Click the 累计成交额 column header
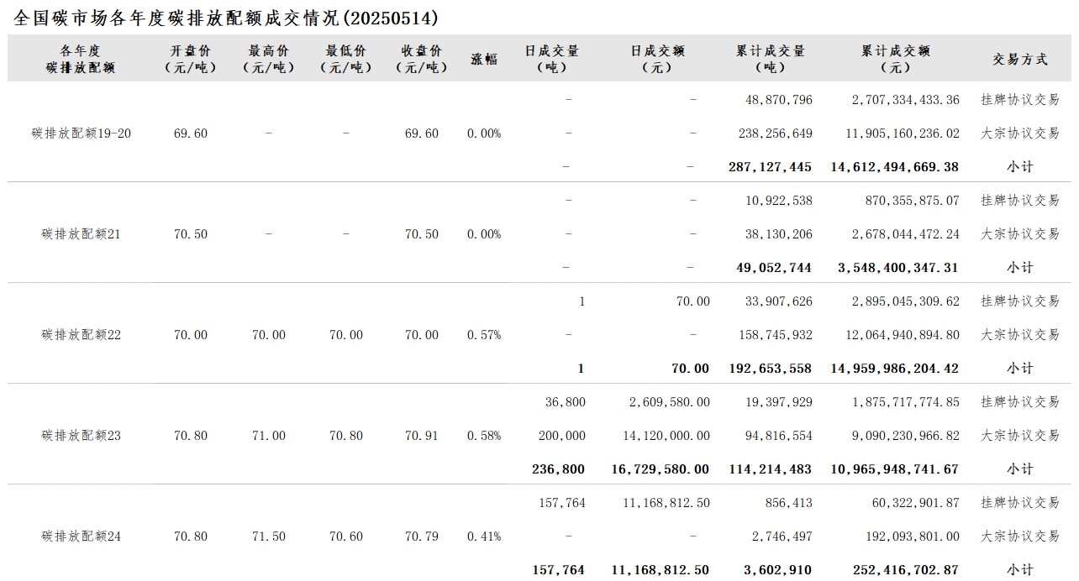 [x=895, y=59]
